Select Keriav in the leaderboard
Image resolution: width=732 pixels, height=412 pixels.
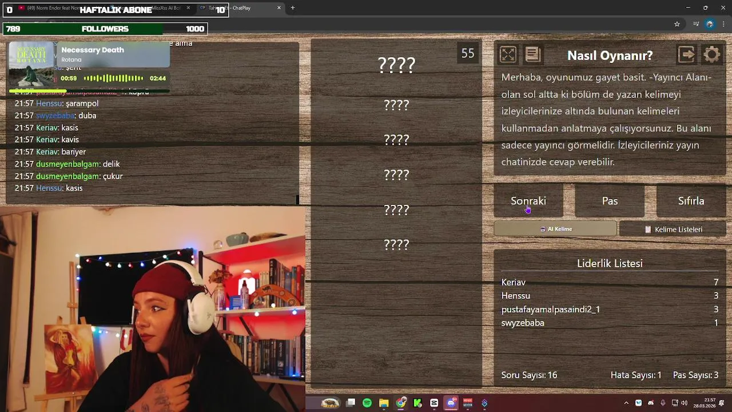tap(610, 282)
